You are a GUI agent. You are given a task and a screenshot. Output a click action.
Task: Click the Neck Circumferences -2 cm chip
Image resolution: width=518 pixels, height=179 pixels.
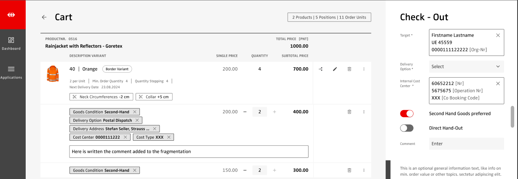coord(101,97)
